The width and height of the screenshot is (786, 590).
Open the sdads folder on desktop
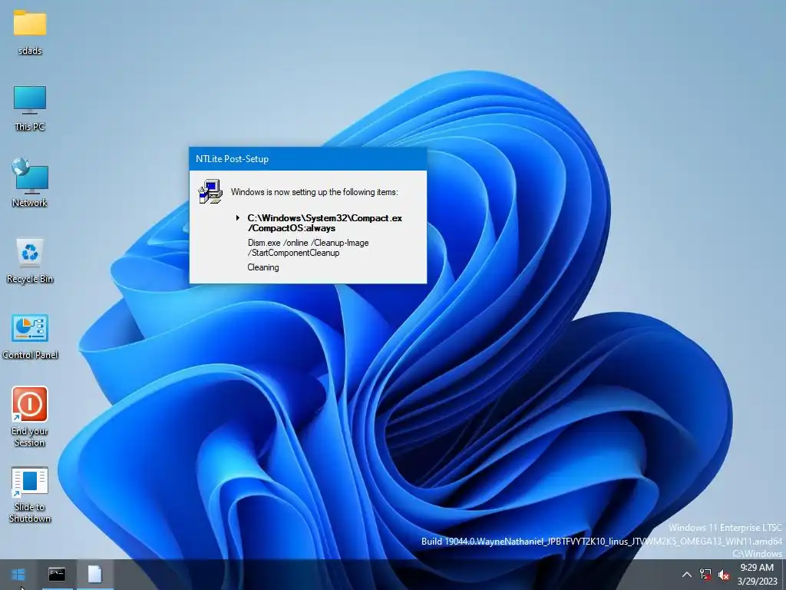(30, 32)
